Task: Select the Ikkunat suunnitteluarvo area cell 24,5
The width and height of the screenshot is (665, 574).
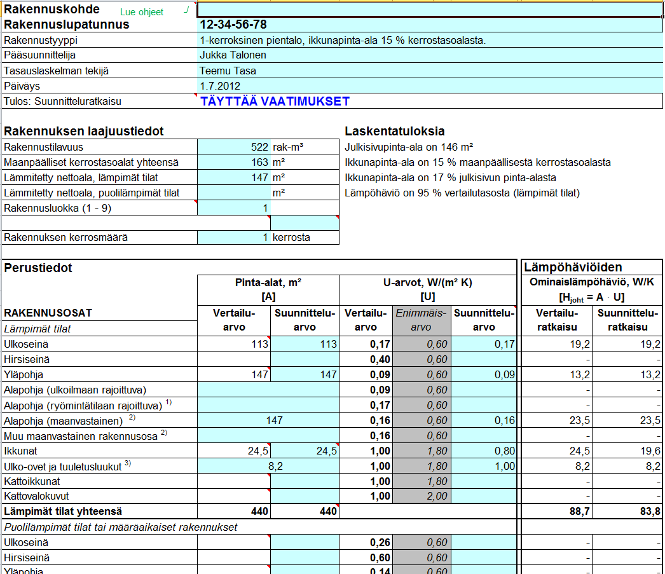Action: tap(305, 451)
